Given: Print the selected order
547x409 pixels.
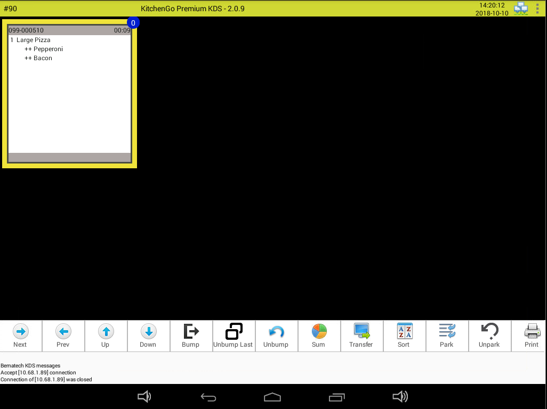Looking at the screenshot, I should coord(532,336).
